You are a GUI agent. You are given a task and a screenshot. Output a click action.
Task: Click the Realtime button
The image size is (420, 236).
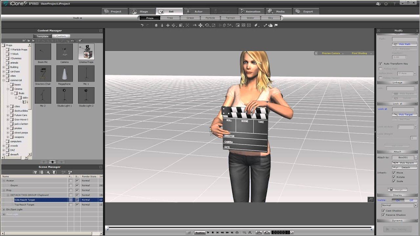(200, 232)
